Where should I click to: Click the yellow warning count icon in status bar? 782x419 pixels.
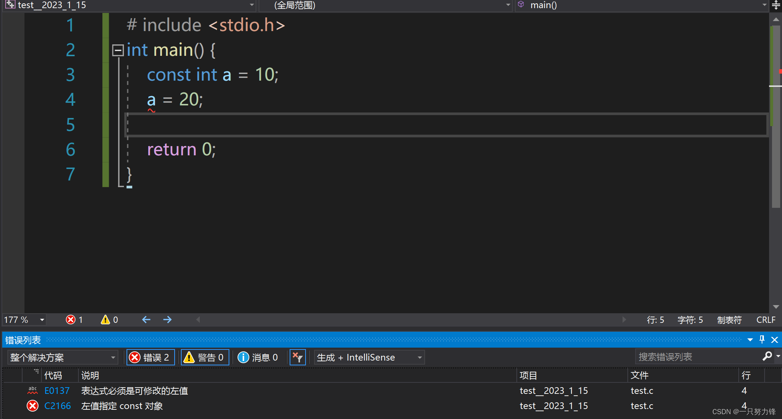point(105,320)
